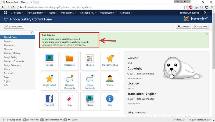Click the Control Panel toolbar button
This screenshot has height=122, width=215.
coord(14,27)
